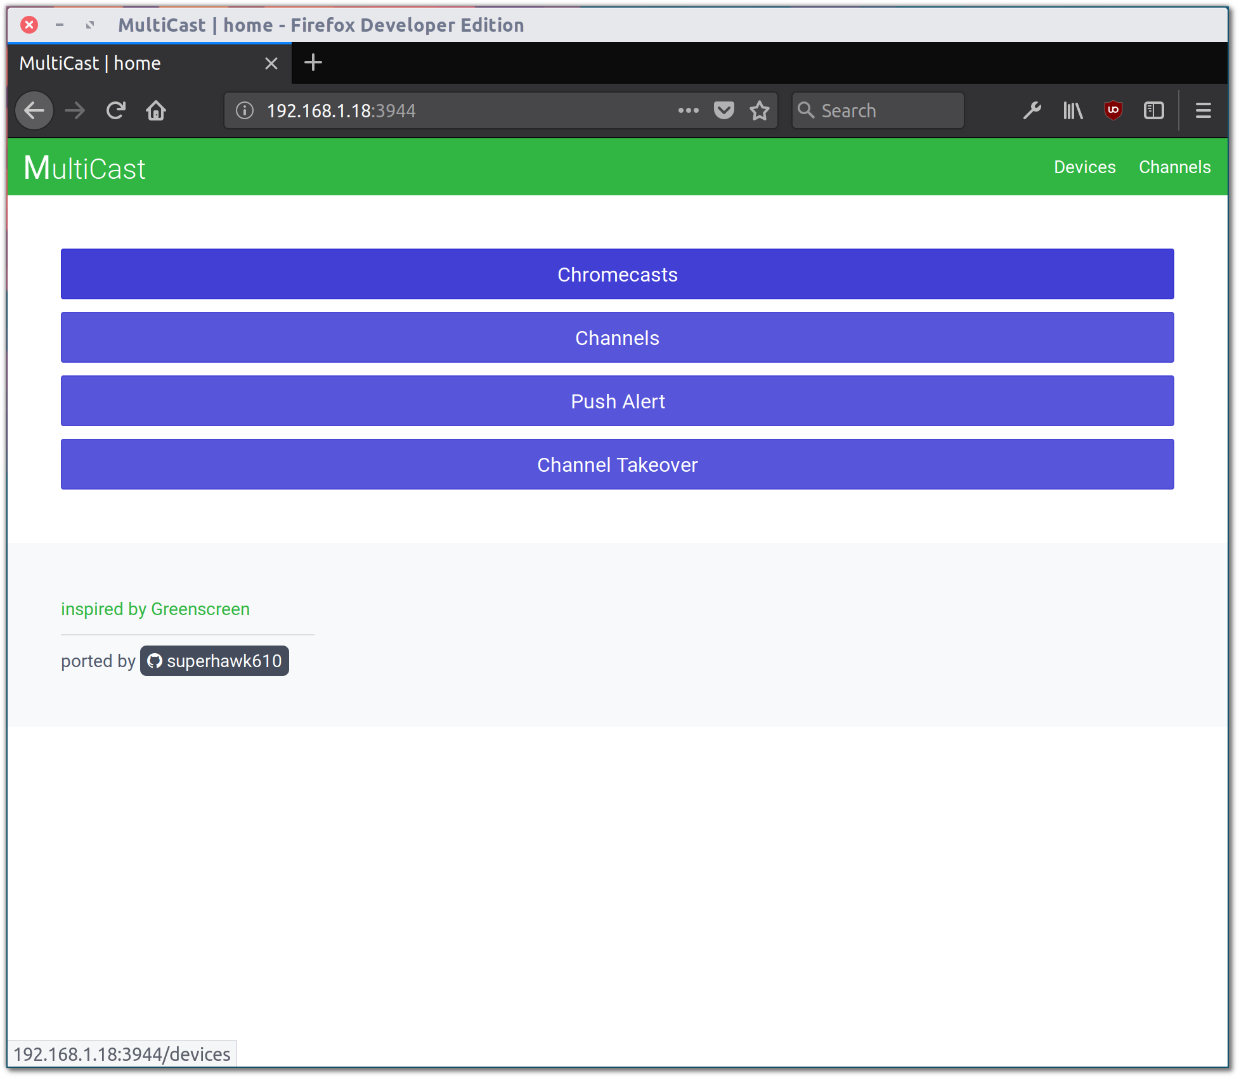Open Devices in the green navbar

pos(1084,167)
